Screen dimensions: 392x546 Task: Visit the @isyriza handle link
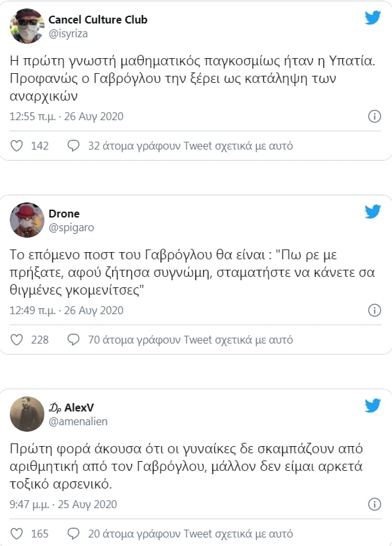click(x=68, y=33)
